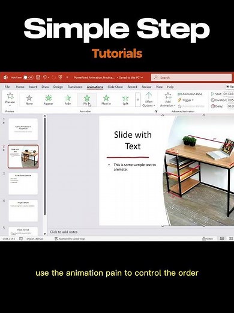Select the None animation effect
The width and height of the screenshot is (234, 313).
tap(29, 100)
